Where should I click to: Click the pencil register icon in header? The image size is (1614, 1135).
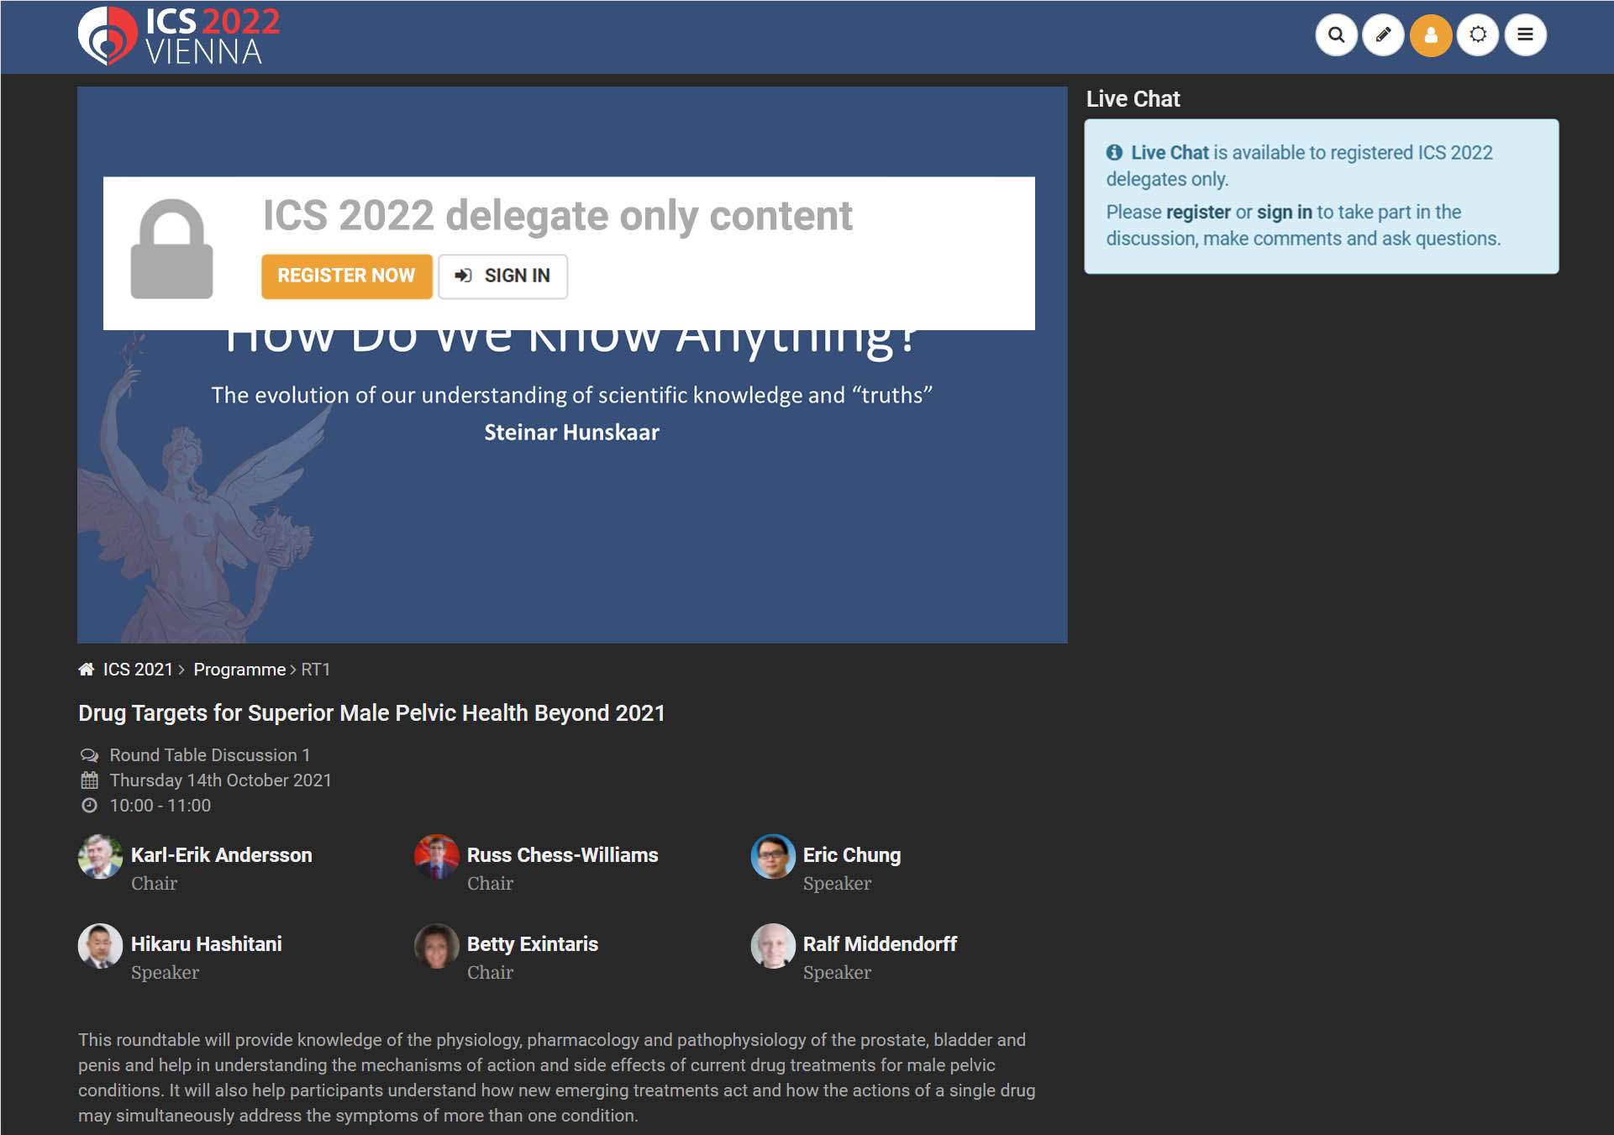(x=1383, y=35)
